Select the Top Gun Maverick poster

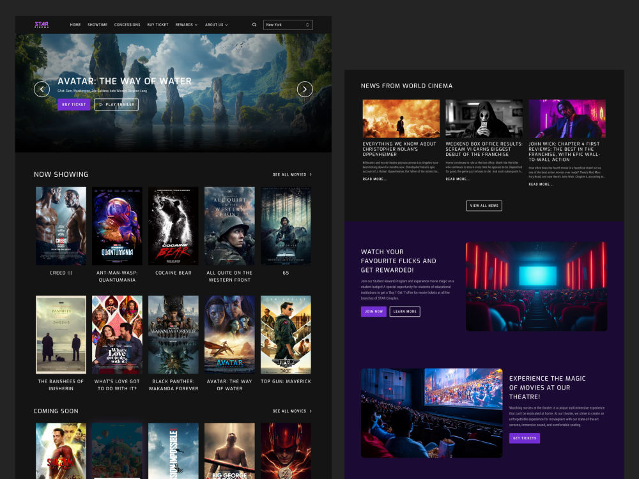[x=286, y=335]
